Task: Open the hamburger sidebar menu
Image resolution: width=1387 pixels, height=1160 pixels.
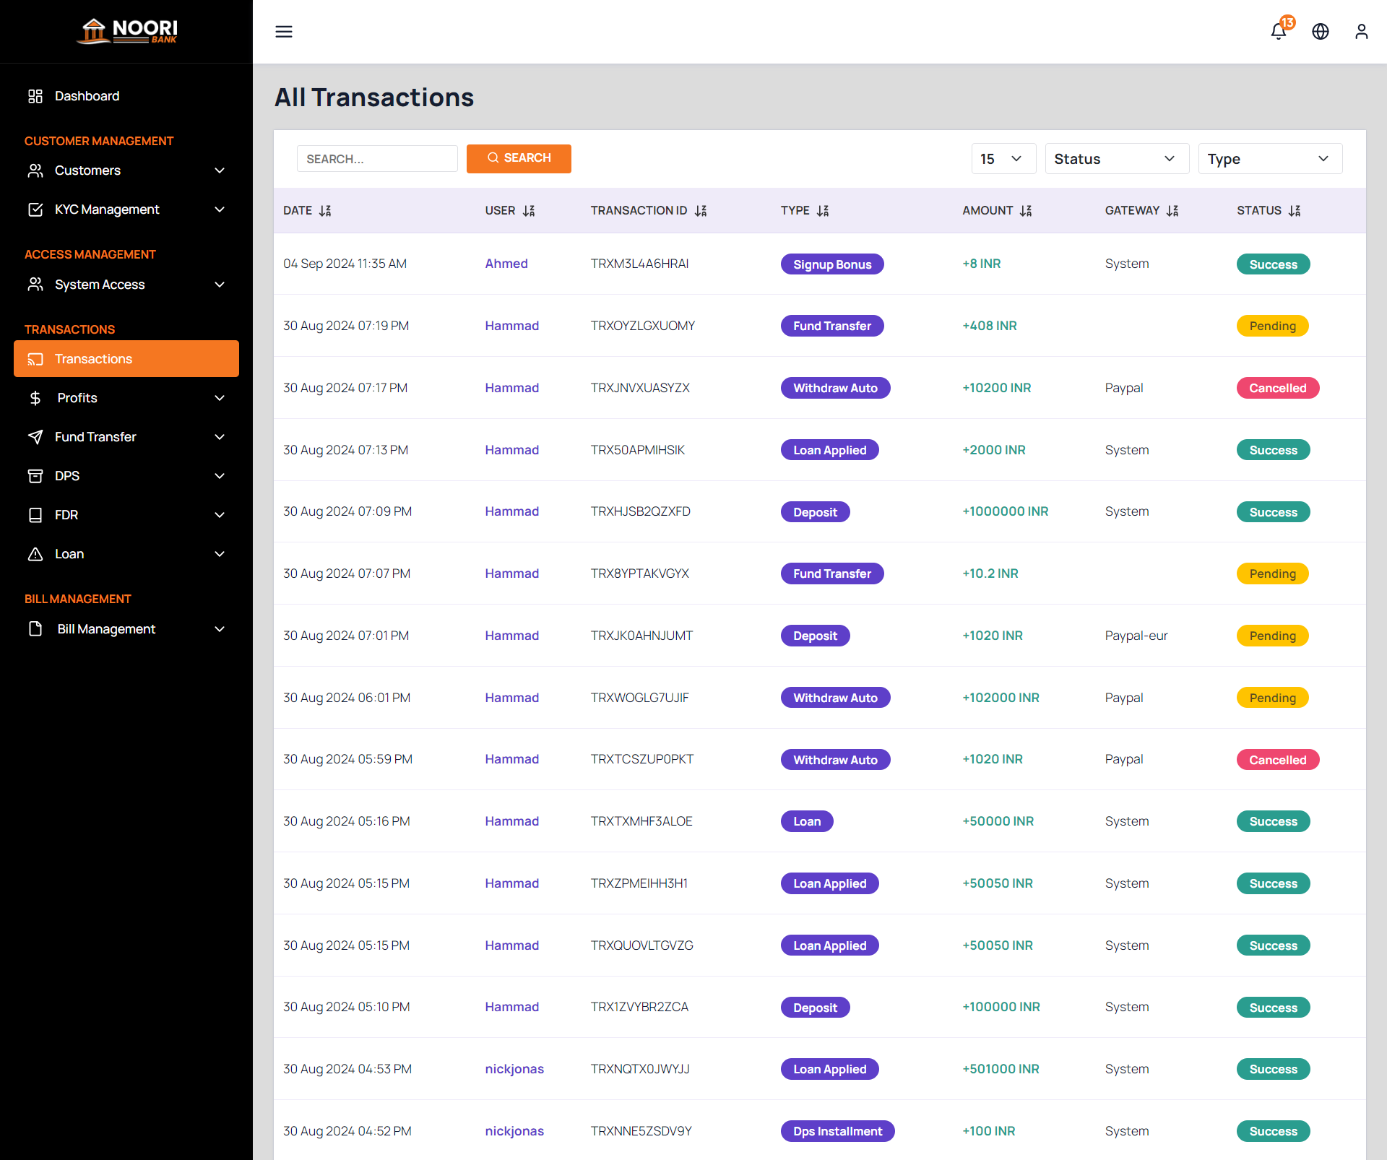Action: 284,32
